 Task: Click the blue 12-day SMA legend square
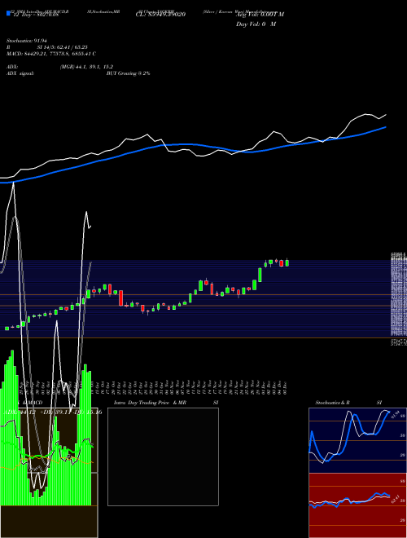coord(8,14)
